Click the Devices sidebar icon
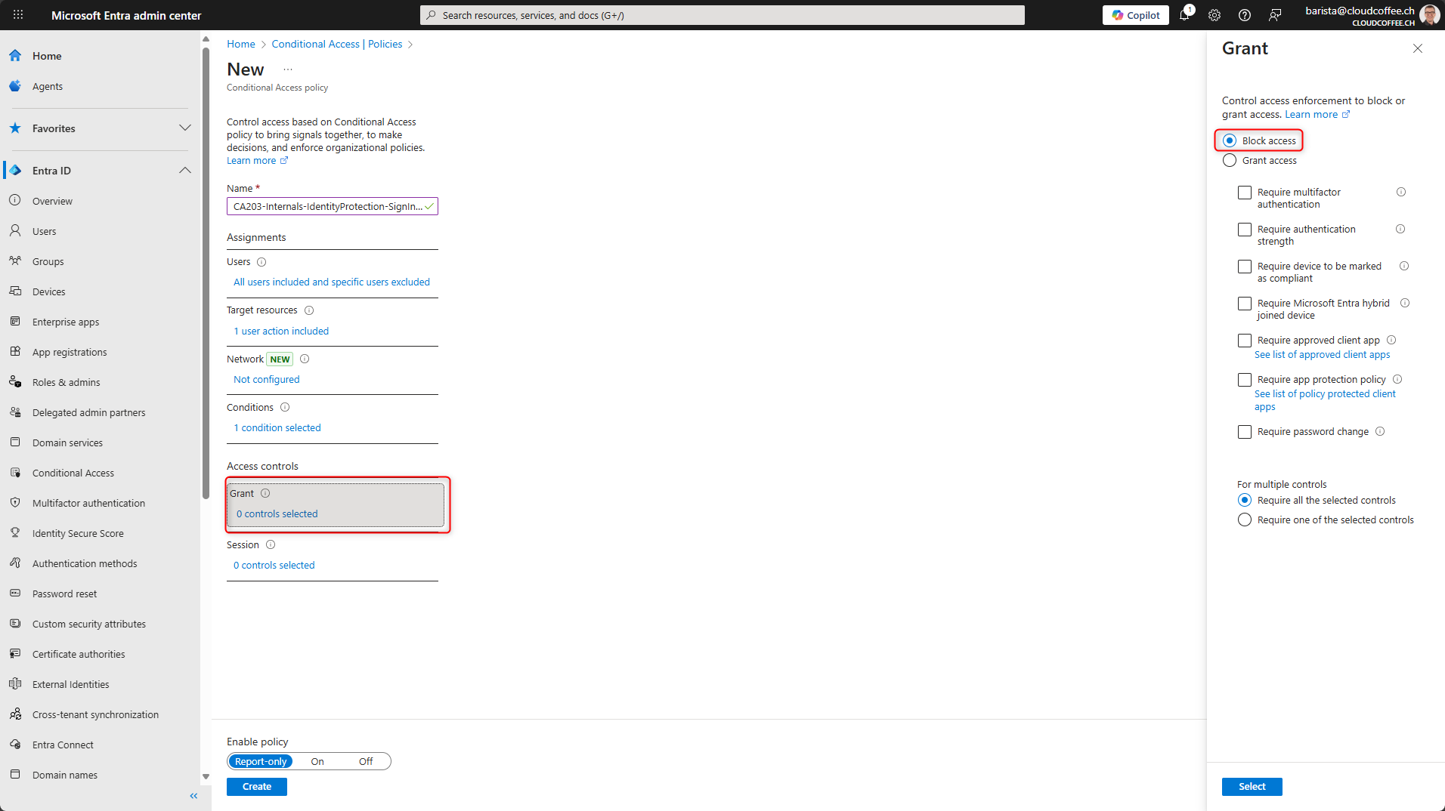The width and height of the screenshot is (1445, 811). (x=15, y=291)
